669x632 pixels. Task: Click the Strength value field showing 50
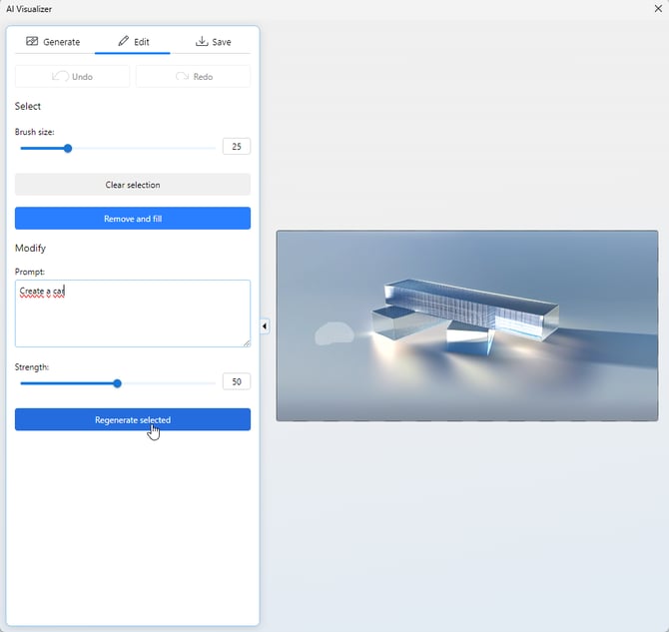click(236, 381)
